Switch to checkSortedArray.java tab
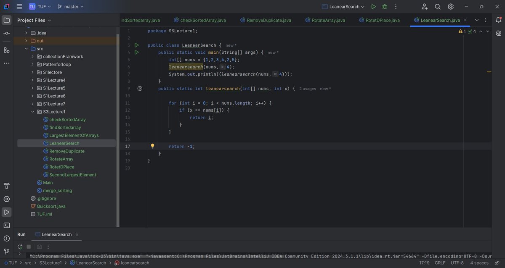Image resolution: width=505 pixels, height=268 pixels. click(x=199, y=20)
